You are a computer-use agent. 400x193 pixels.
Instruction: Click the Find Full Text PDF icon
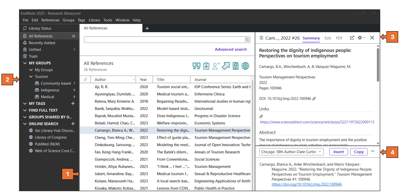coord(235,66)
